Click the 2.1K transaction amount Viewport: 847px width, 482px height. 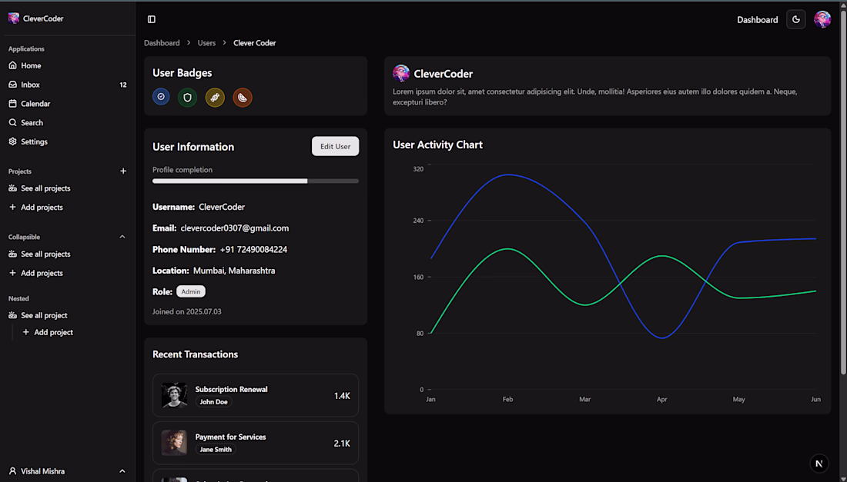(342, 444)
